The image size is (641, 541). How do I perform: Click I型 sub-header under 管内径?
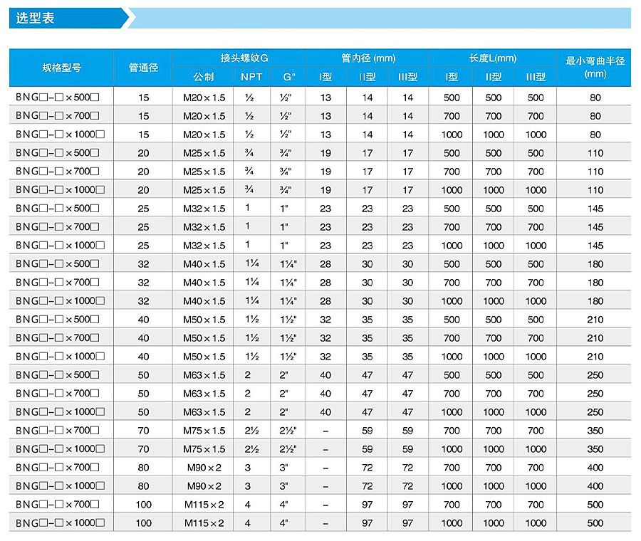point(325,77)
